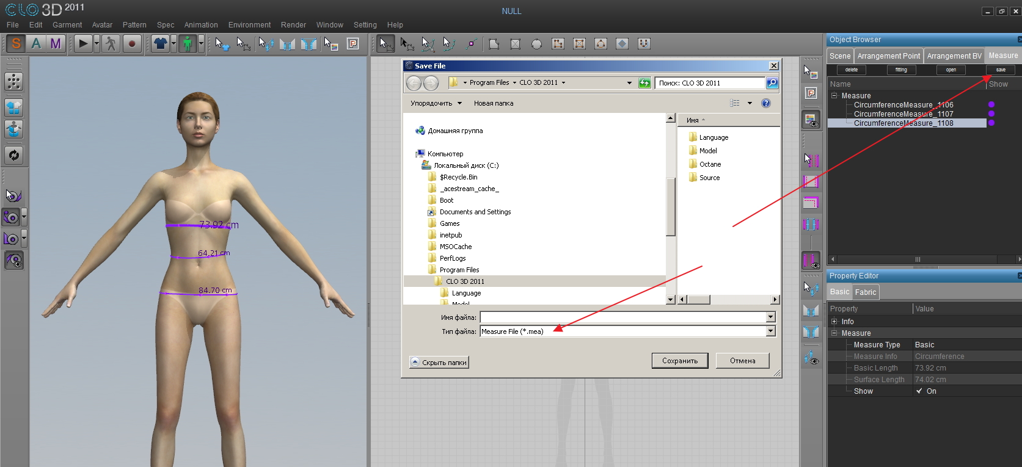Click the Отмена button
Screen dimensions: 1022x467
743,361
